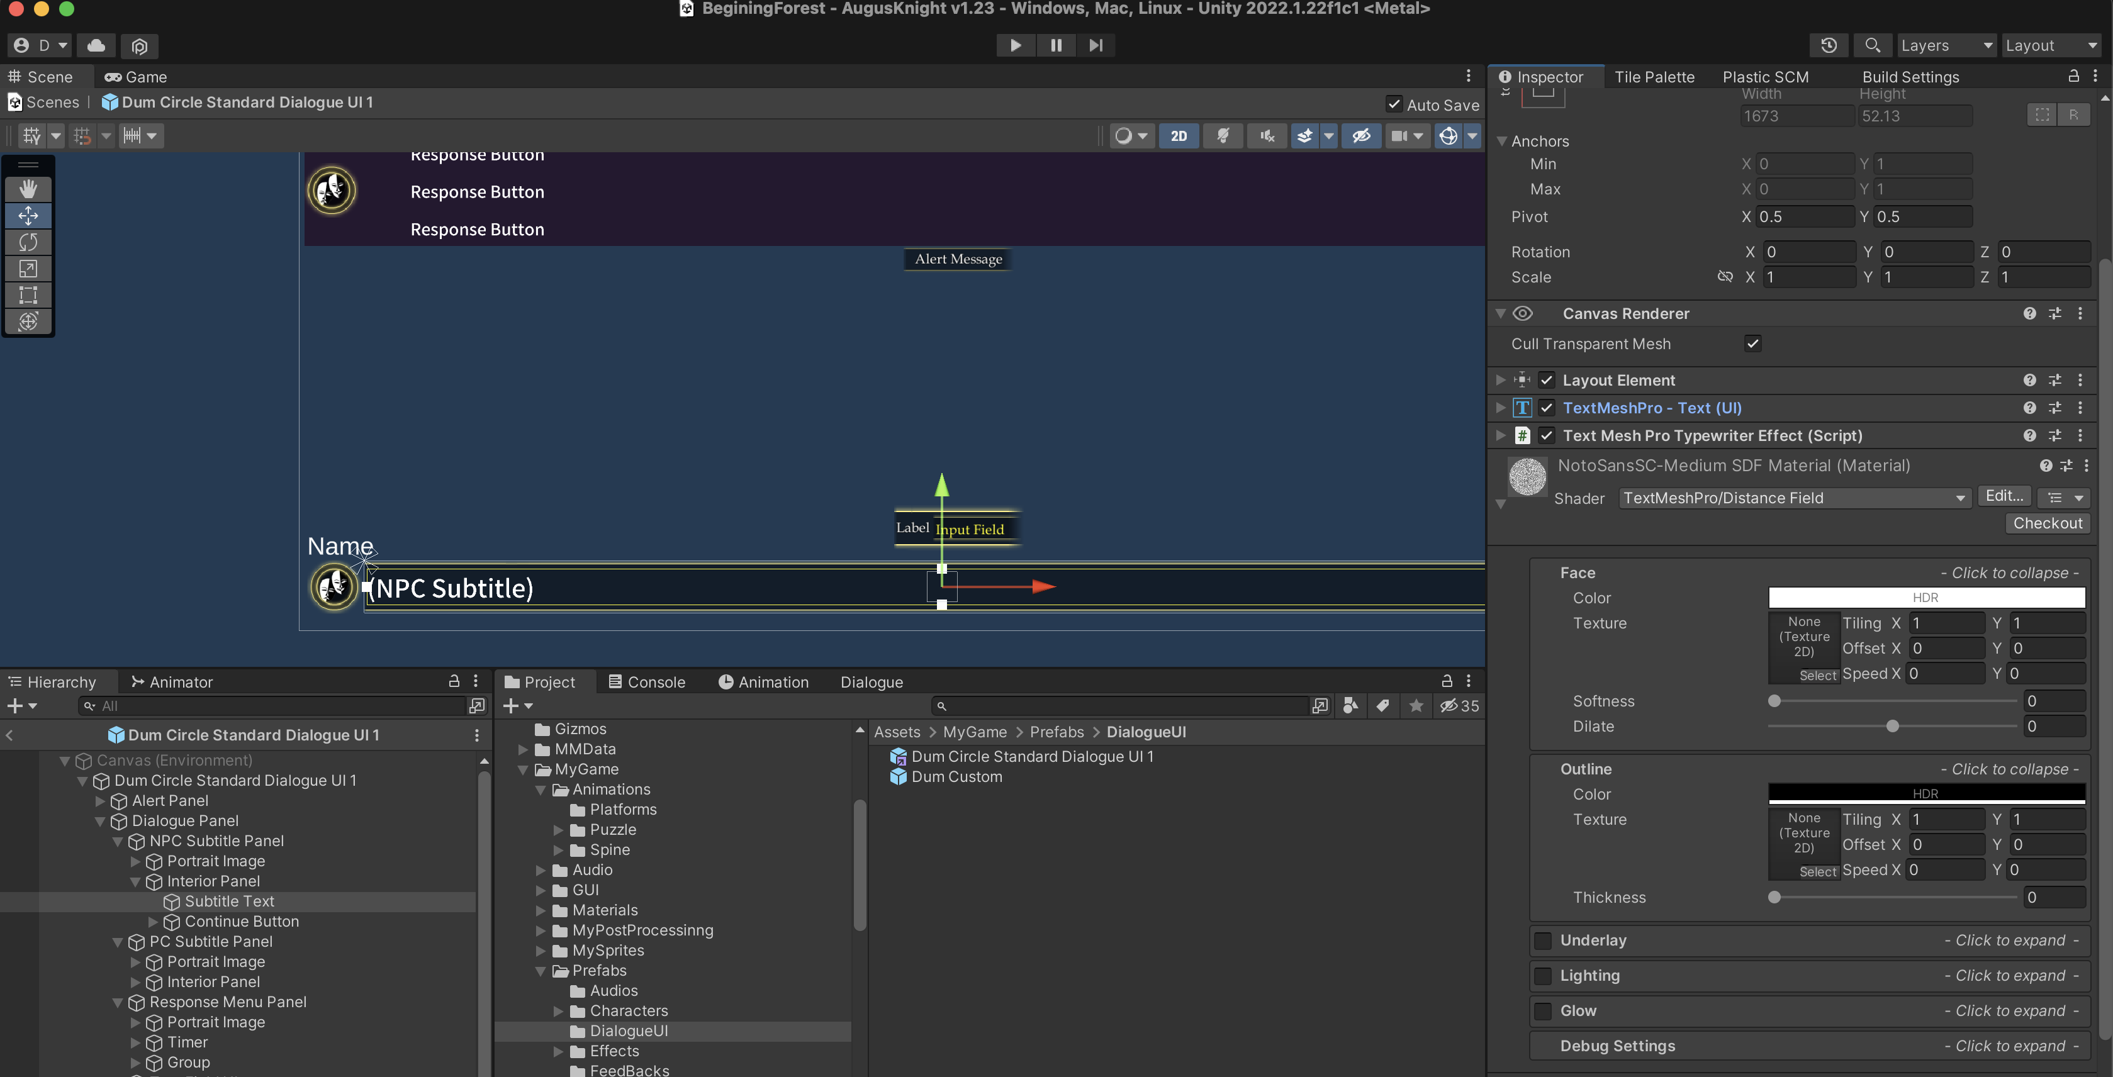Click the cloud services icon
The image size is (2113, 1077).
point(96,45)
